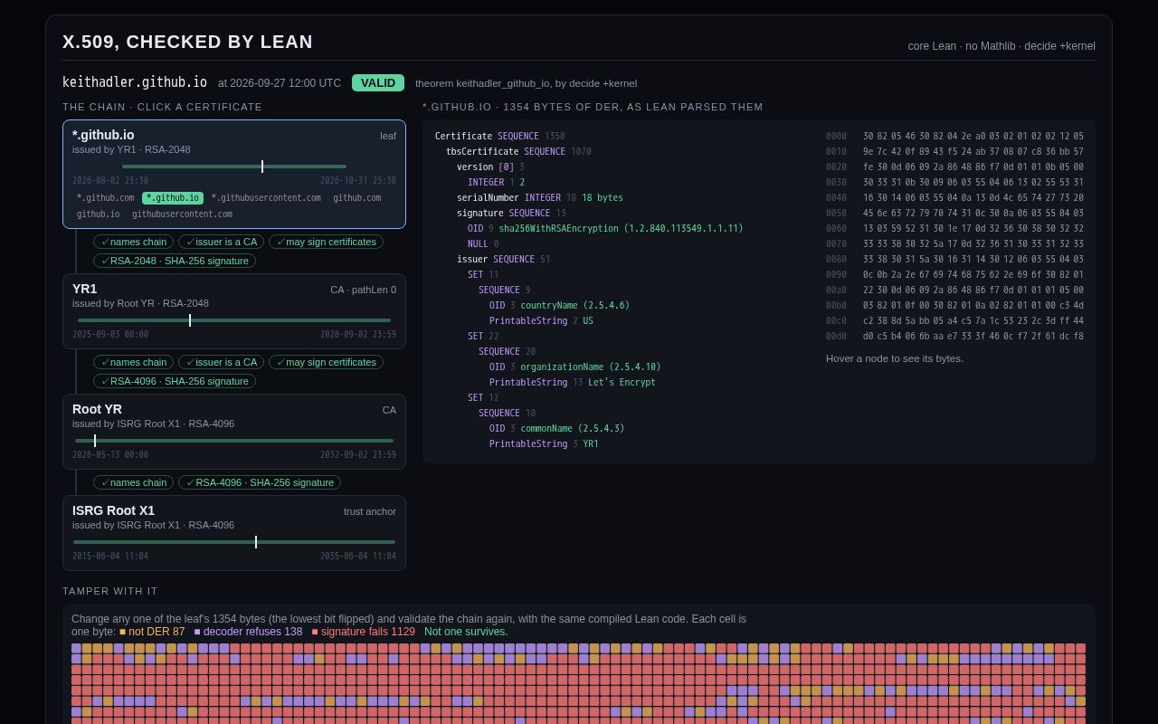Click the *.github.com SAN chip

click(105, 198)
